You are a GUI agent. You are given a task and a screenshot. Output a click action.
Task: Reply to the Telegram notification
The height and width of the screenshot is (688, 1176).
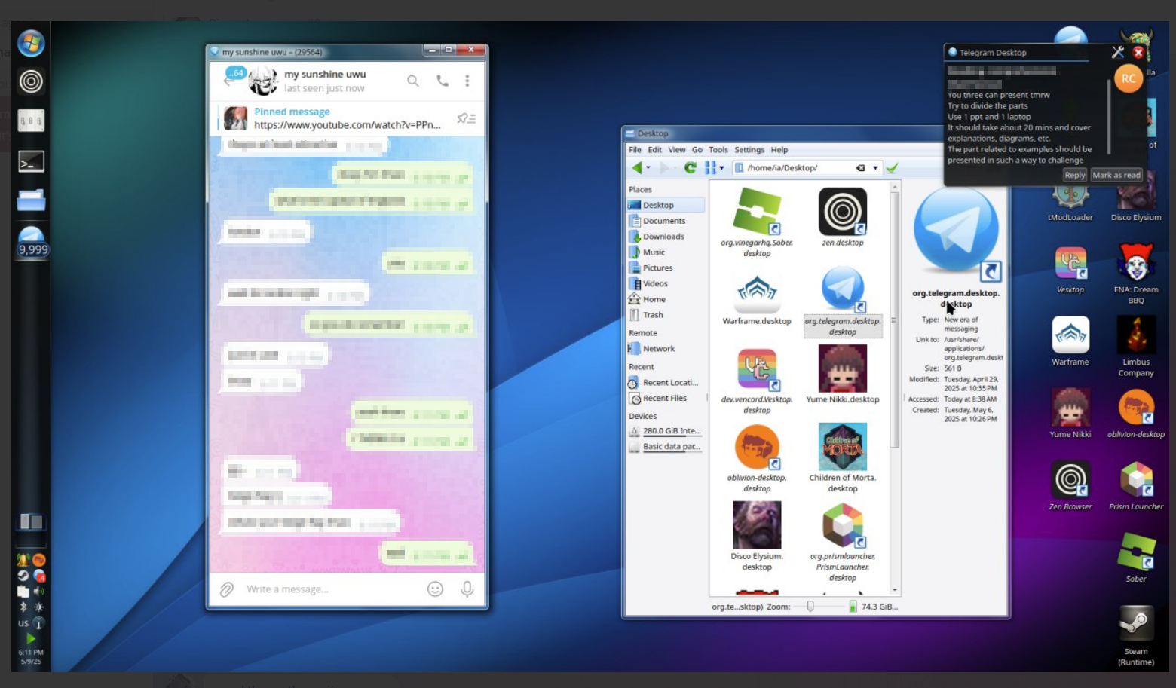coord(1075,175)
